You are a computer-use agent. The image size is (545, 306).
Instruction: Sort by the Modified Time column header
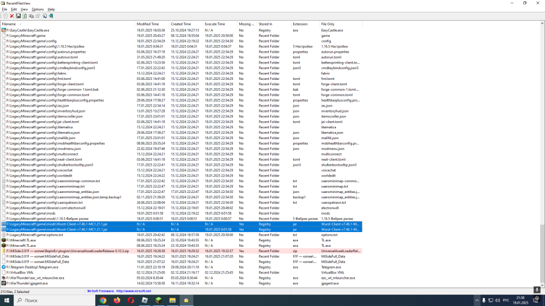pos(152,24)
